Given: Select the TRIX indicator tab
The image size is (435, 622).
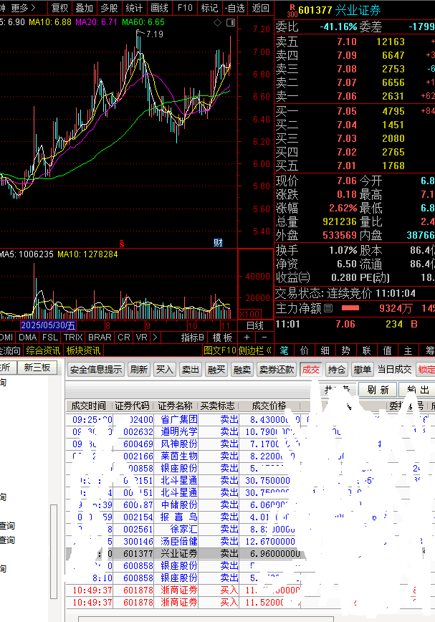Looking at the screenshot, I should pos(73,338).
